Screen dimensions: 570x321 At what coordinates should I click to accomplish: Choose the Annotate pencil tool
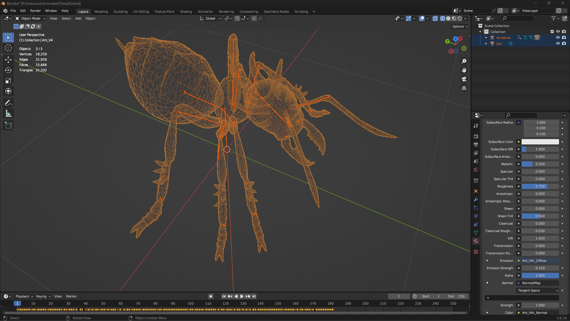8,103
